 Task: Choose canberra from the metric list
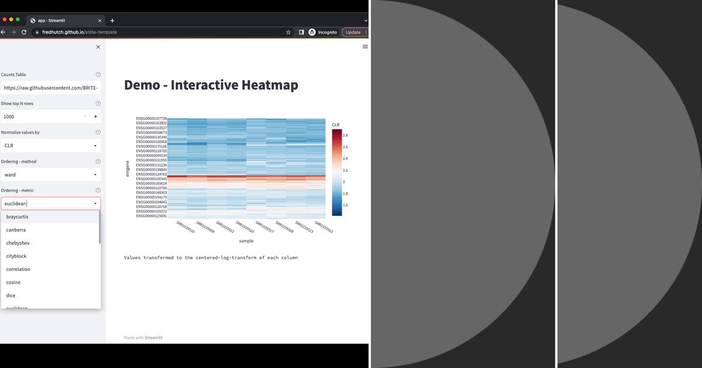(x=50, y=230)
